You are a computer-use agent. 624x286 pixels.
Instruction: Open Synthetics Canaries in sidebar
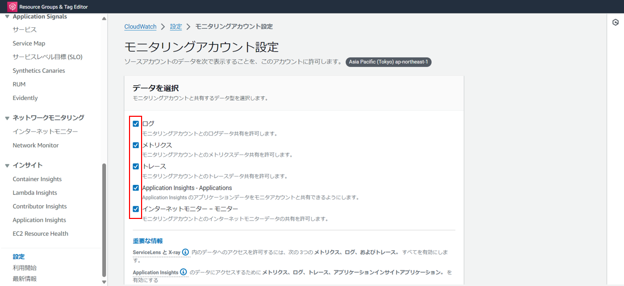(39, 71)
